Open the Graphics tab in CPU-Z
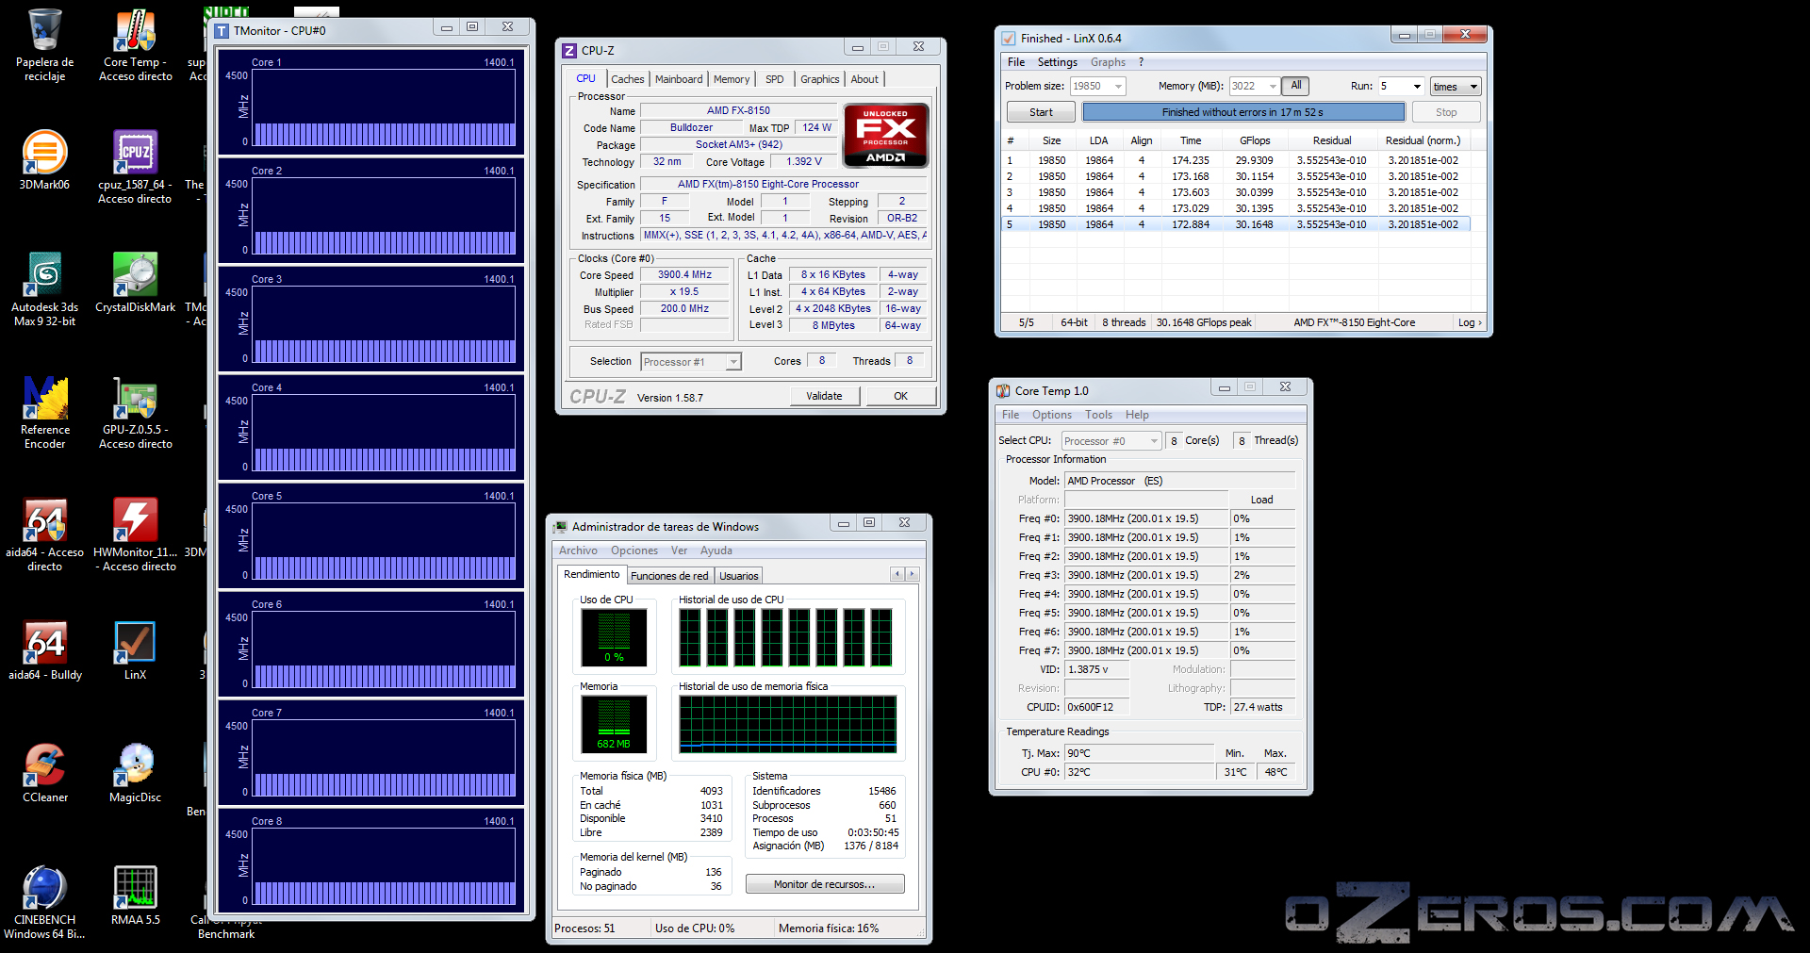Image resolution: width=1810 pixels, height=953 pixels. click(819, 79)
